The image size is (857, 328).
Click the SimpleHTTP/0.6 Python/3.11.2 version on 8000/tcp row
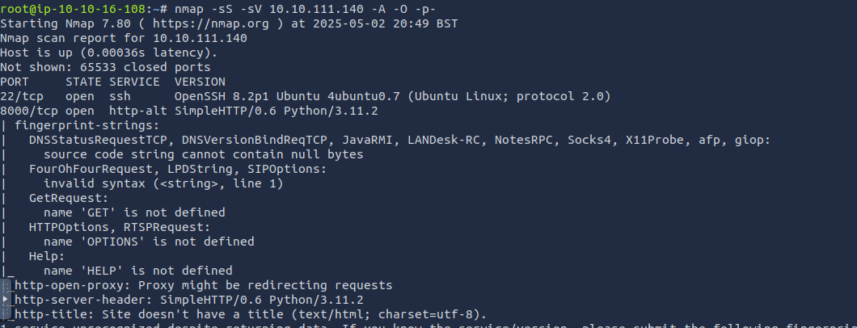pos(276,111)
